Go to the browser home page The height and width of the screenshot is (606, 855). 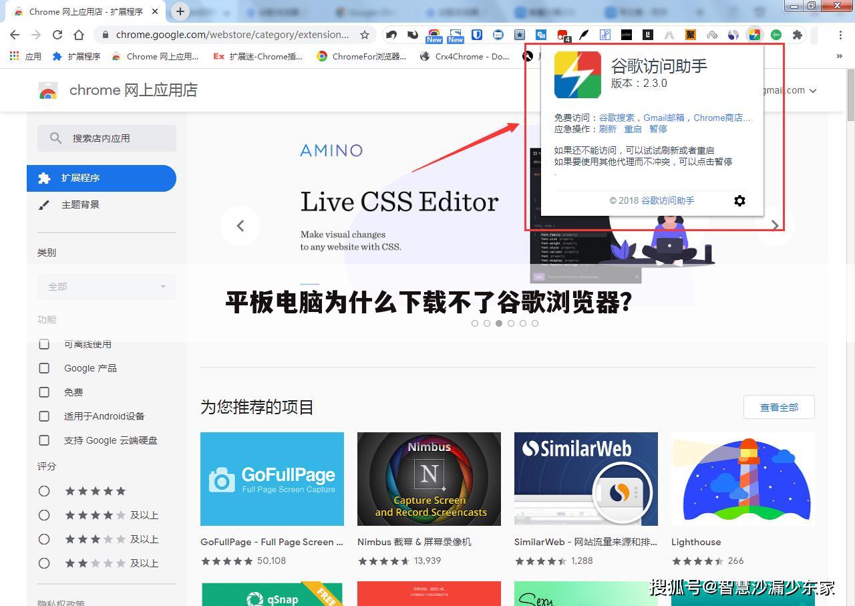click(79, 35)
